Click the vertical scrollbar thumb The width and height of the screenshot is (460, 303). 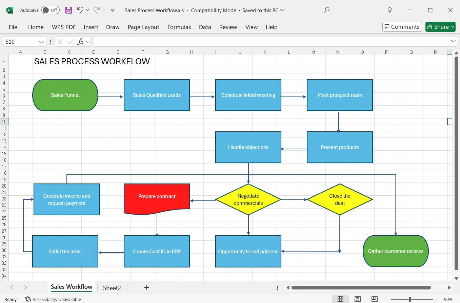click(x=456, y=164)
